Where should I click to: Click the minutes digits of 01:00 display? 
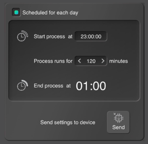pyautogui.click(x=99, y=86)
